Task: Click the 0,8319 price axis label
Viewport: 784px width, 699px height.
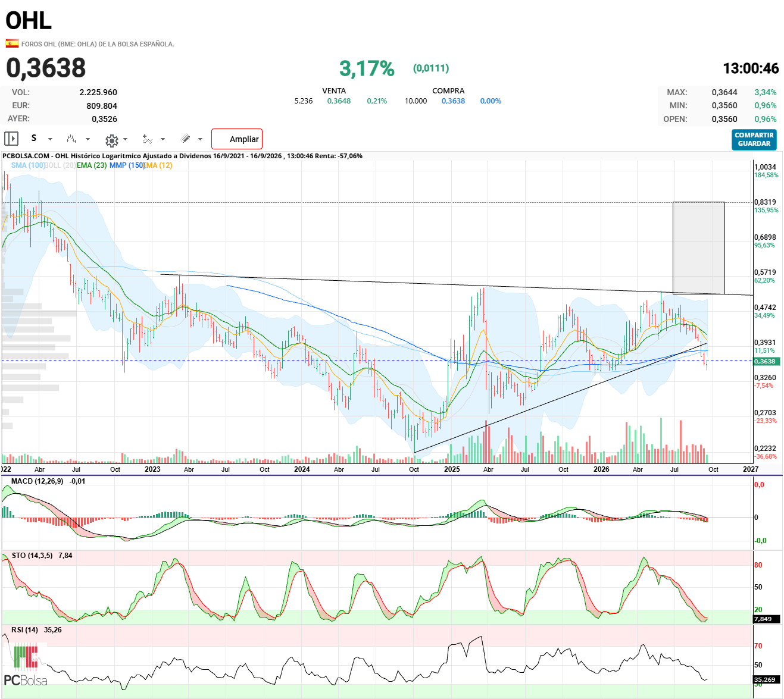Action: [765, 202]
